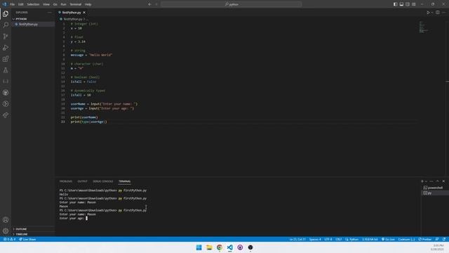The width and height of the screenshot is (449, 253).
Task: Select the TERMINAL tab
Action: click(x=125, y=181)
